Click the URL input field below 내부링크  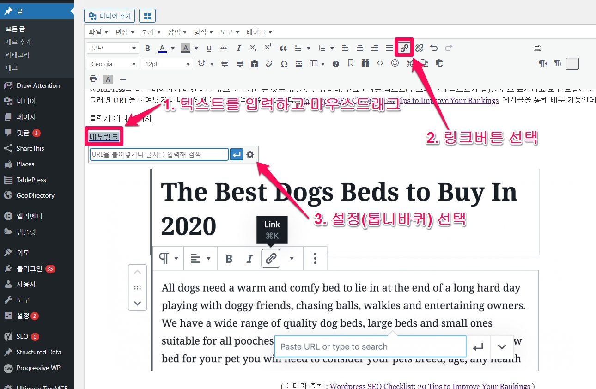point(159,155)
